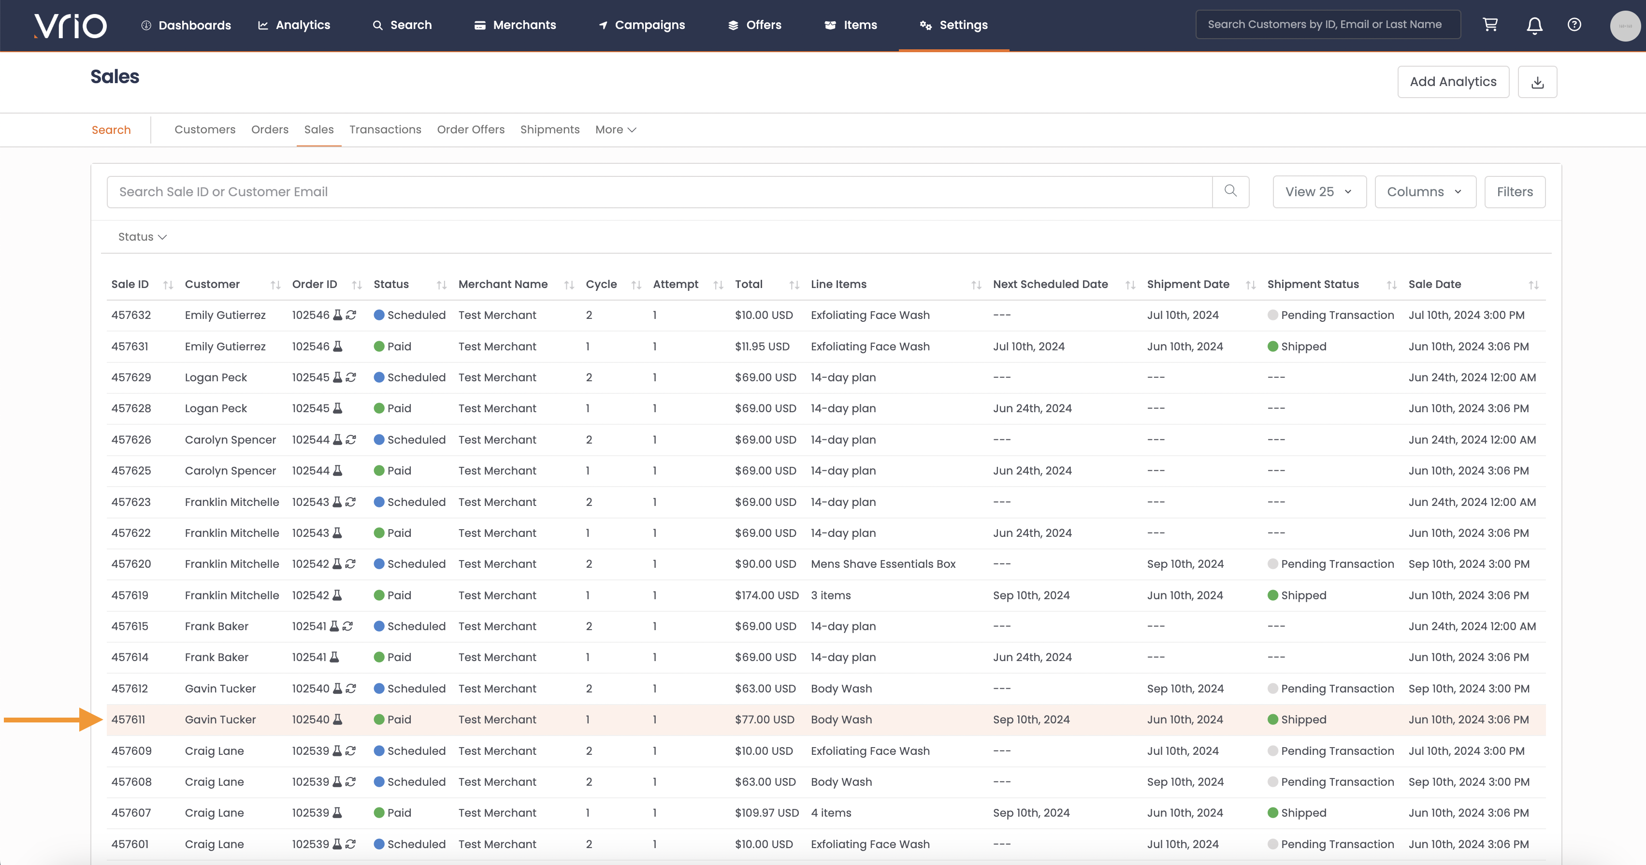
Task: Click the orange Search link
Action: tap(111, 130)
